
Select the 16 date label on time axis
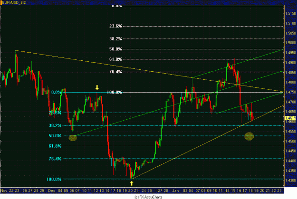coord(239,190)
